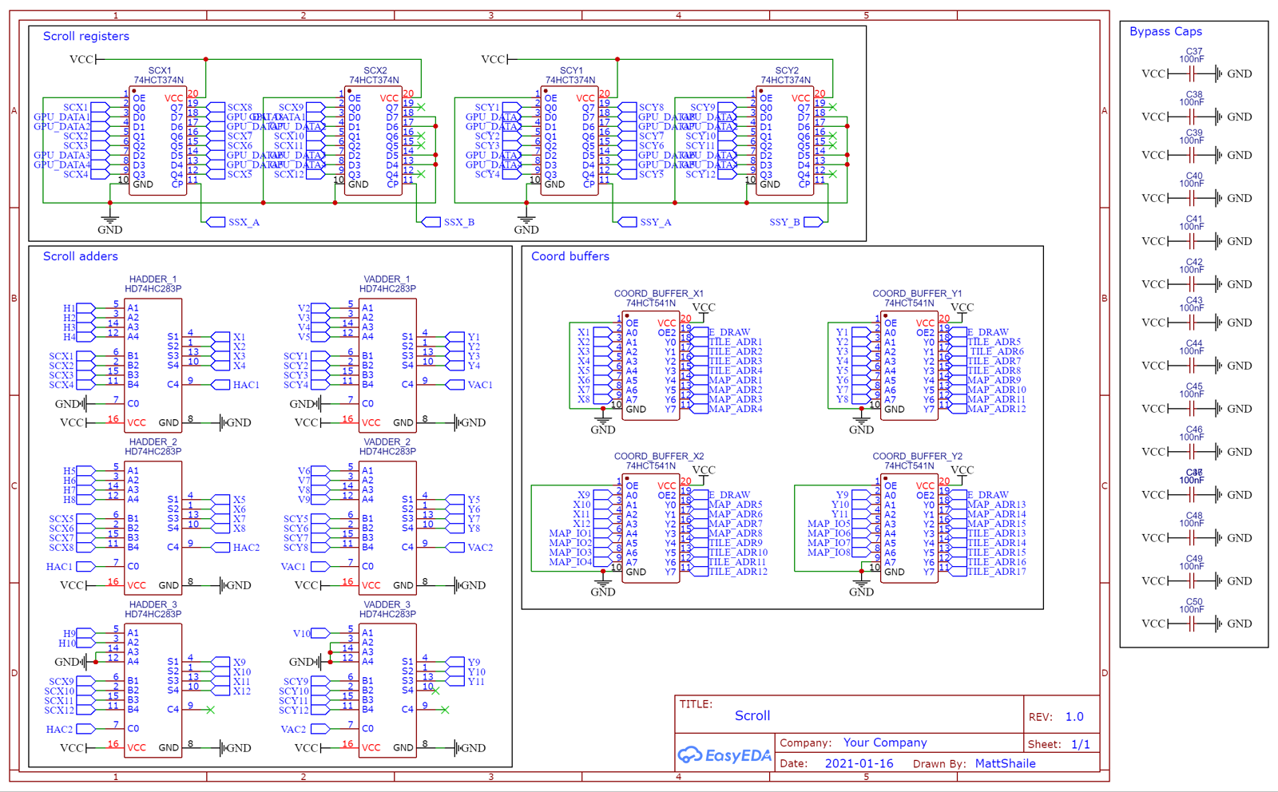
Task: Click the TILE_ADR17 net label
Action: coord(997,572)
